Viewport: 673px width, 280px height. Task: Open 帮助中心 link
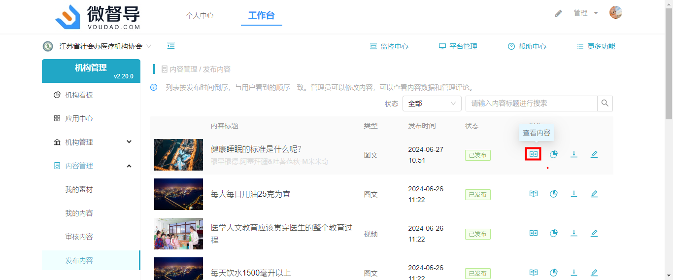pyautogui.click(x=527, y=46)
